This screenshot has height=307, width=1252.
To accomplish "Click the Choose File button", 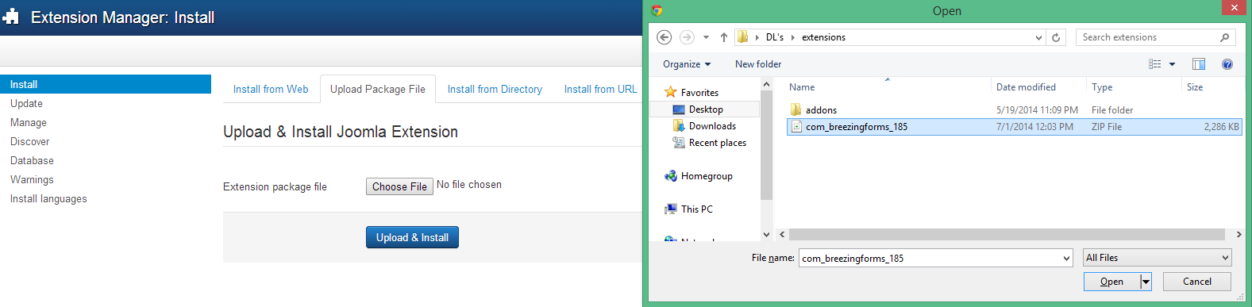I will click(x=399, y=186).
